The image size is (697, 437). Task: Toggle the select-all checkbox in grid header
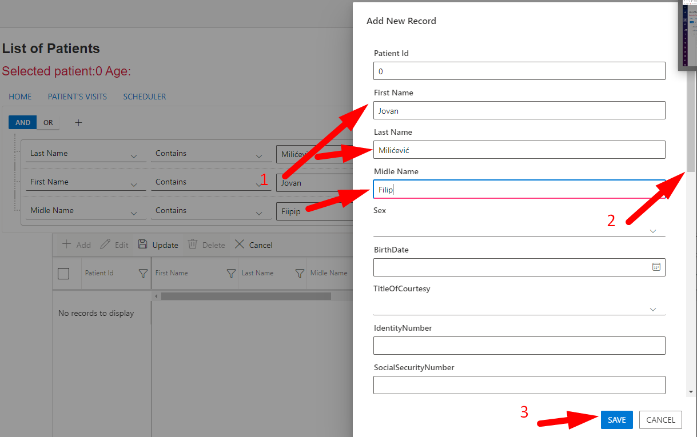(63, 274)
